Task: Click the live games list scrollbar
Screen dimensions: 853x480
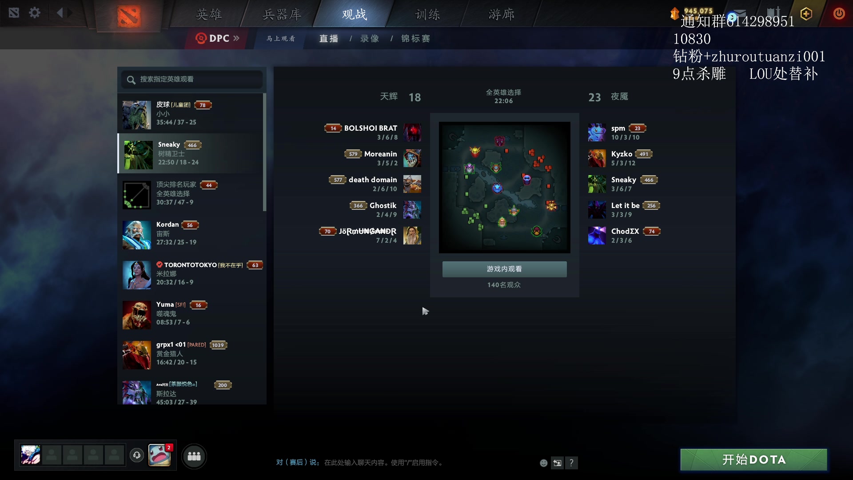Action: [264, 152]
